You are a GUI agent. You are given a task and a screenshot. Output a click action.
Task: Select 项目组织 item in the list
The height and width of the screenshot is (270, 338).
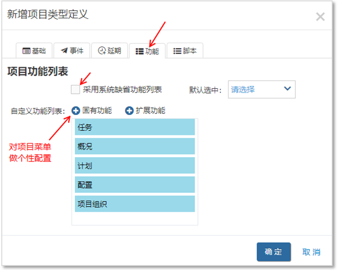[135, 204]
